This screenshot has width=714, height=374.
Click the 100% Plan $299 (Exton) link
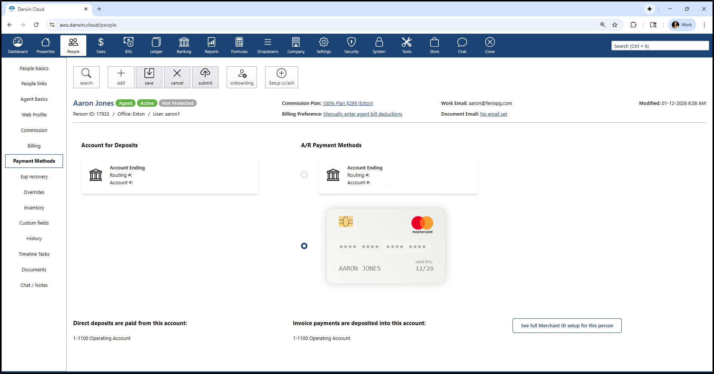click(348, 103)
